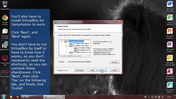Open the Microsoft OneNote desktop icon
This screenshot has width=176, height=99.
point(170,47)
